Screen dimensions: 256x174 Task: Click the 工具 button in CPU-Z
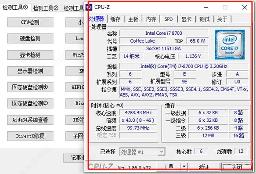click(169, 167)
